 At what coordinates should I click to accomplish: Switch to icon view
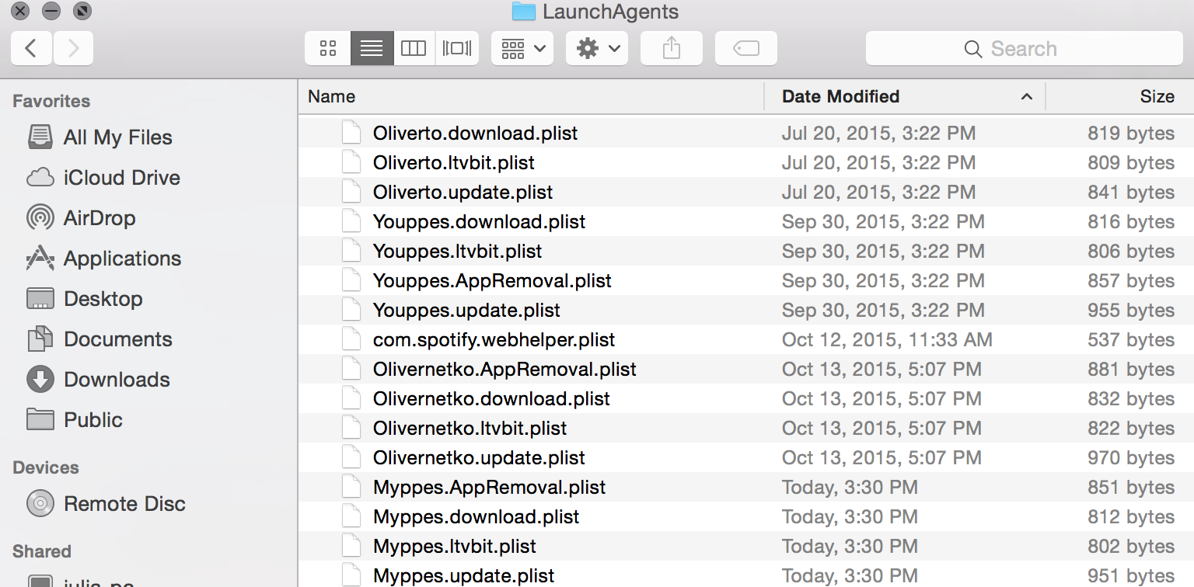[x=328, y=48]
